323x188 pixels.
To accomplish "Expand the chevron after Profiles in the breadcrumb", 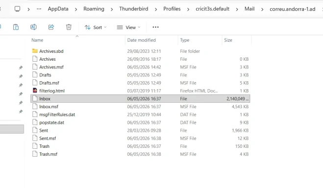I will point(188,9).
